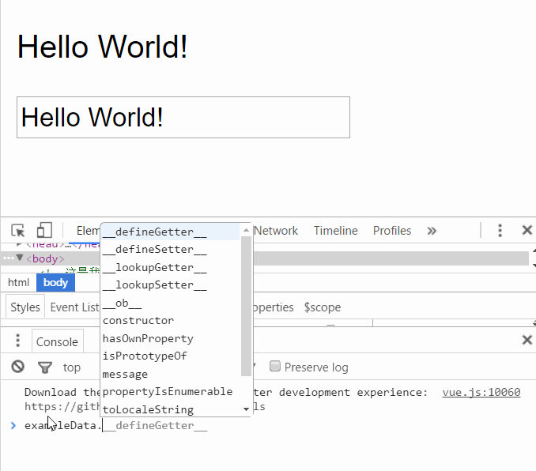Open the top execution context dropdown

tap(72, 367)
